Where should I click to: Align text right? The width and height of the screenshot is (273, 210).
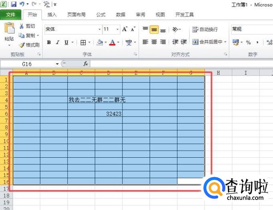click(x=163, y=42)
